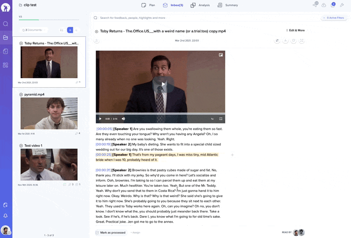Click the Mar 2nd 2021, 22:03 date header
The width and height of the screenshot is (351, 238).
coord(187,40)
